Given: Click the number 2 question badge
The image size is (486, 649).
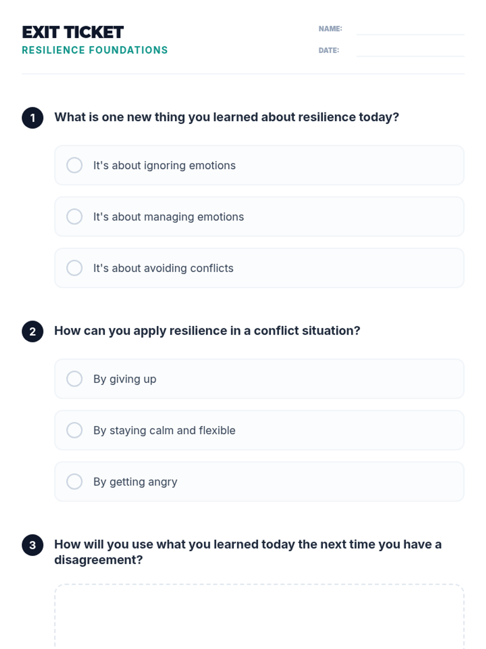Looking at the screenshot, I should pyautogui.click(x=32, y=332).
